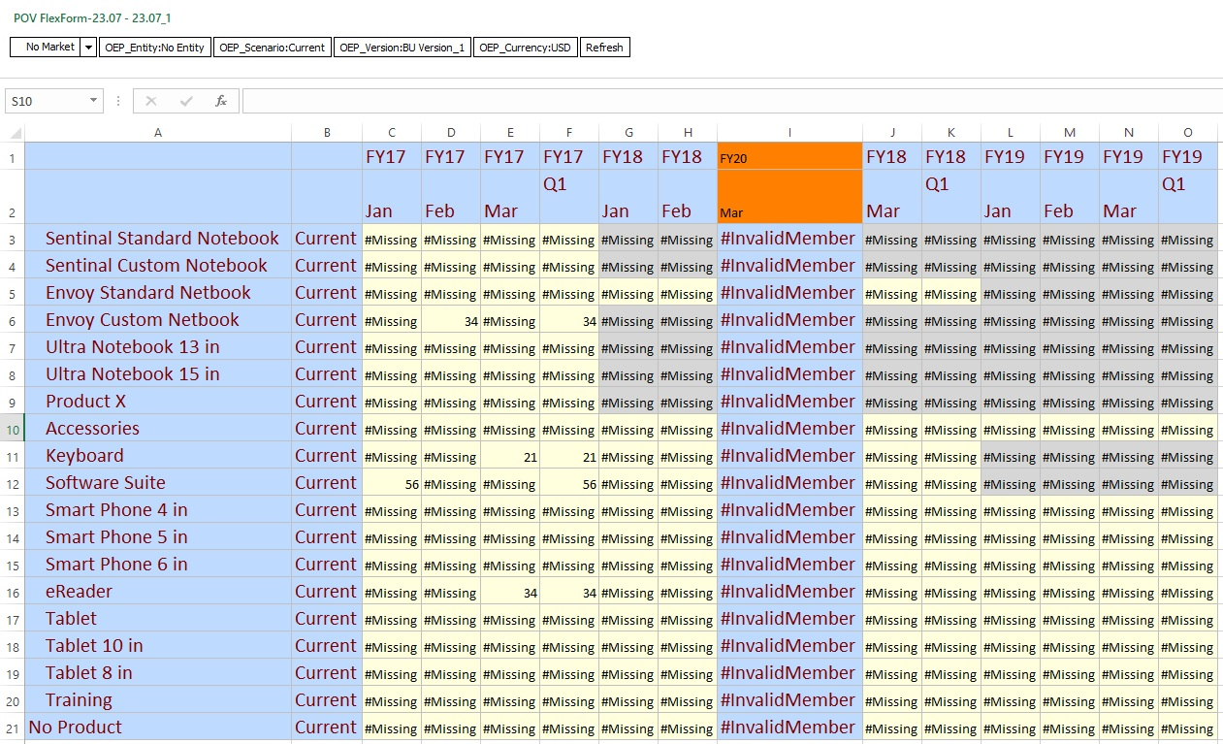
Task: Click inside the formula bar input field
Action: tap(582, 100)
